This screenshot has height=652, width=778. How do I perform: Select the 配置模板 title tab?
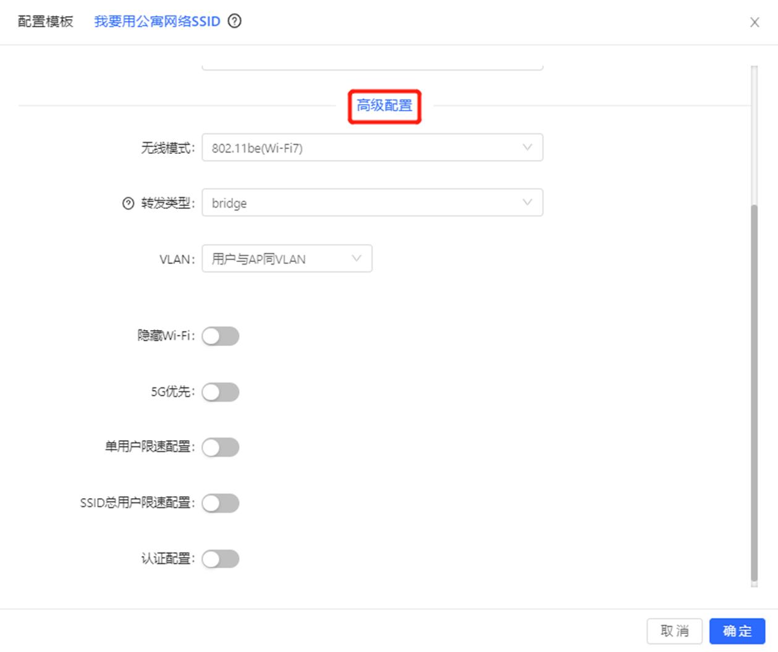click(44, 22)
